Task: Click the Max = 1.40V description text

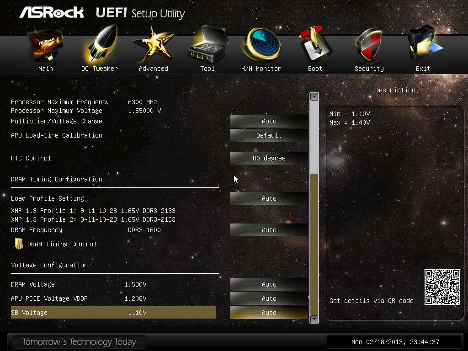Action: [350, 122]
